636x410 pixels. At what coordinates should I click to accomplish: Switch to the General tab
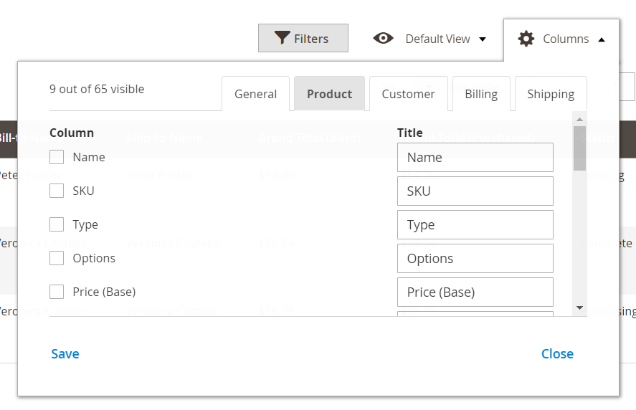pos(255,94)
